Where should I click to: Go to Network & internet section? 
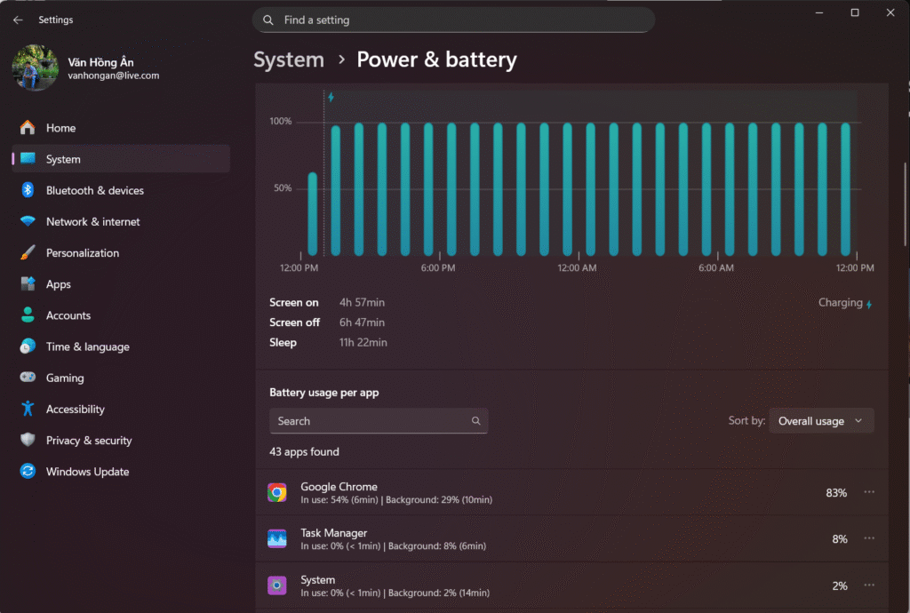92,222
